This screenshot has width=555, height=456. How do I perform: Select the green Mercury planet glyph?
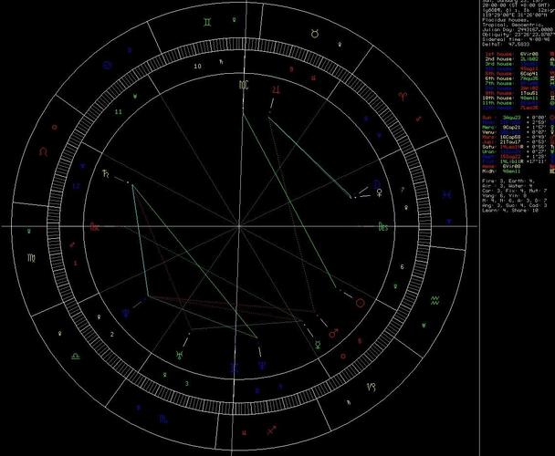(318, 345)
